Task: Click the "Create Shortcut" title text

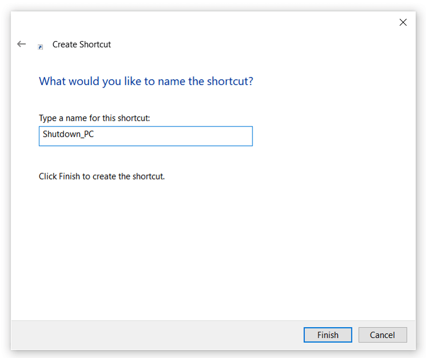Action: pyautogui.click(x=82, y=44)
